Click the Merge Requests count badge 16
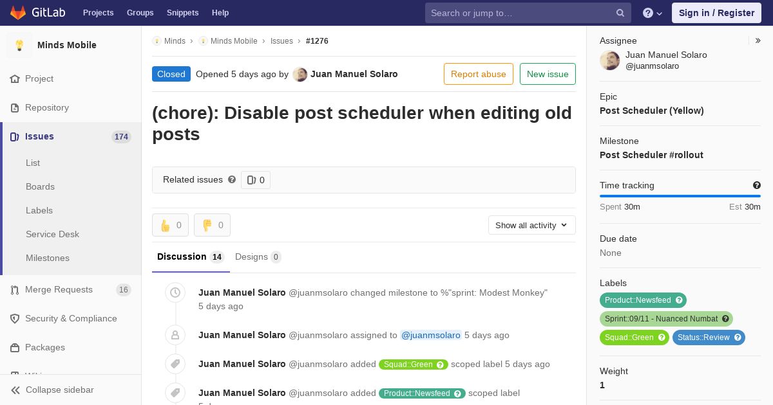The image size is (773, 405). 123,290
